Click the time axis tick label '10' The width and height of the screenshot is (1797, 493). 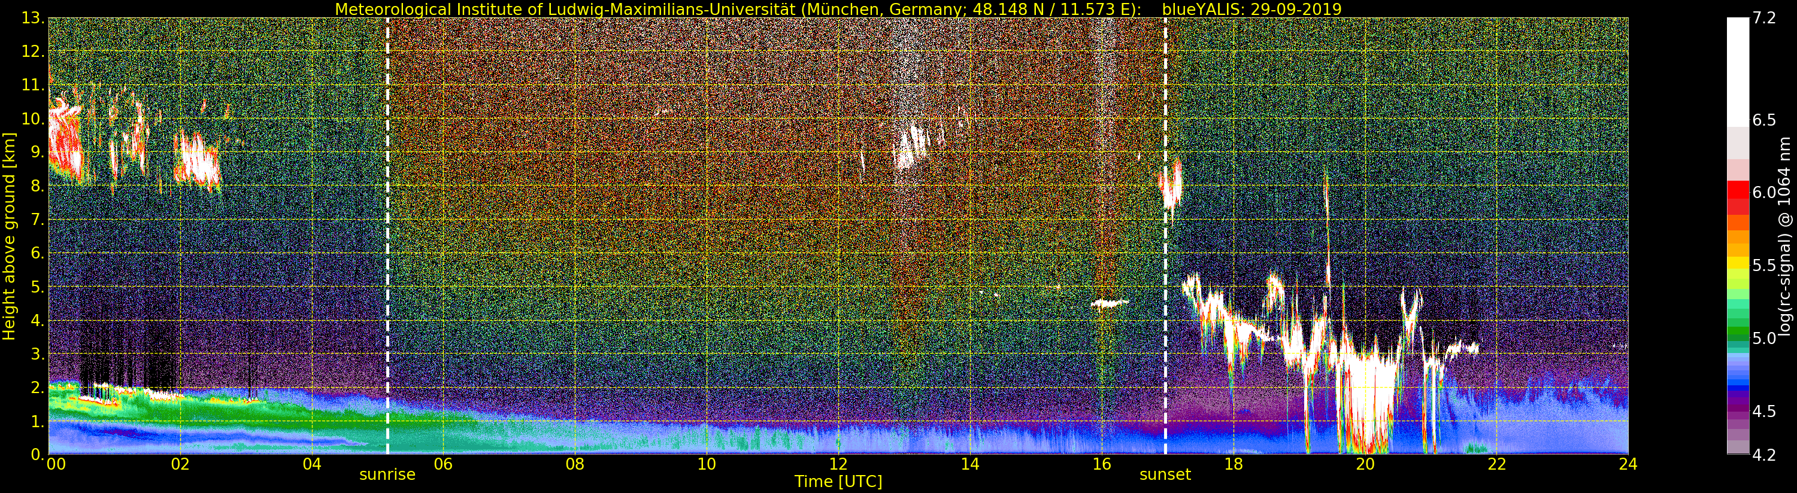707,464
